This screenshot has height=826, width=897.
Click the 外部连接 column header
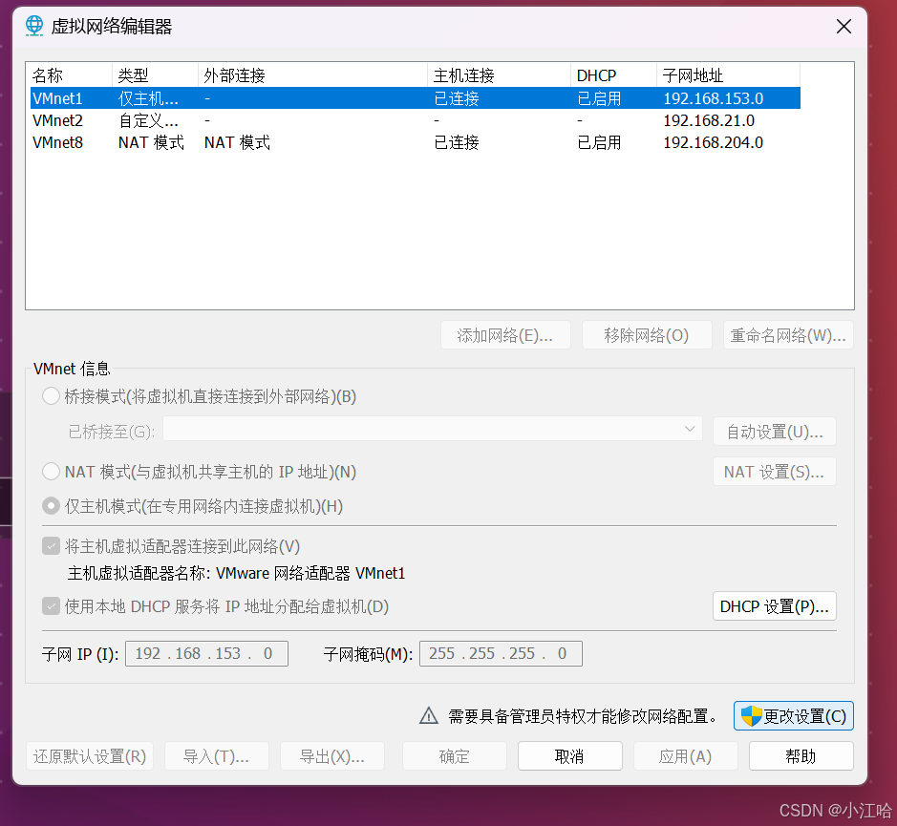point(313,74)
